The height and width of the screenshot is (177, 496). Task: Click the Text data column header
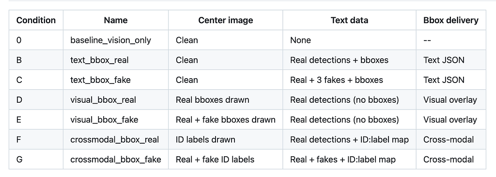pyautogui.click(x=350, y=20)
